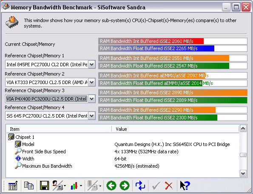This screenshot has height=194, width=253.
Task: Select the Front Side Bus Speed row
Action: point(122,152)
